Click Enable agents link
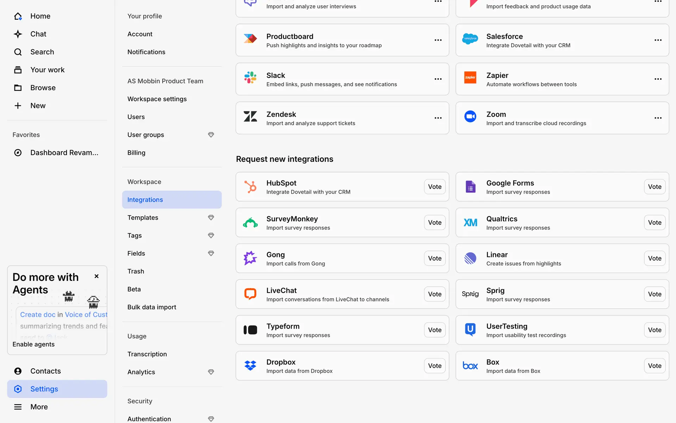This screenshot has width=676, height=423. click(33, 344)
